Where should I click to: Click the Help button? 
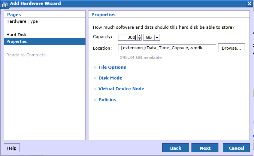pyautogui.click(x=12, y=148)
